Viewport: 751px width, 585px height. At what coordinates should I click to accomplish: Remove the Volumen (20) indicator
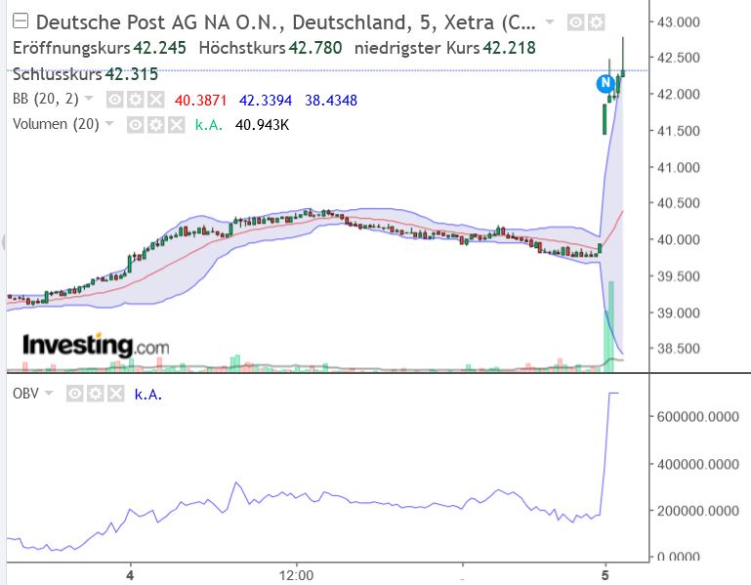tap(176, 125)
